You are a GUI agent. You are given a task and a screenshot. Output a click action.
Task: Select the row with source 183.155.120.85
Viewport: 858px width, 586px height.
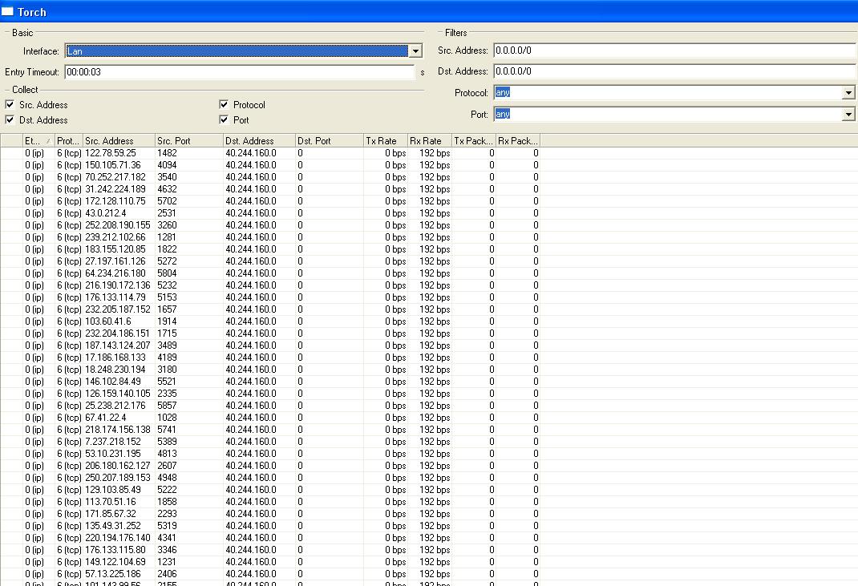coord(270,249)
